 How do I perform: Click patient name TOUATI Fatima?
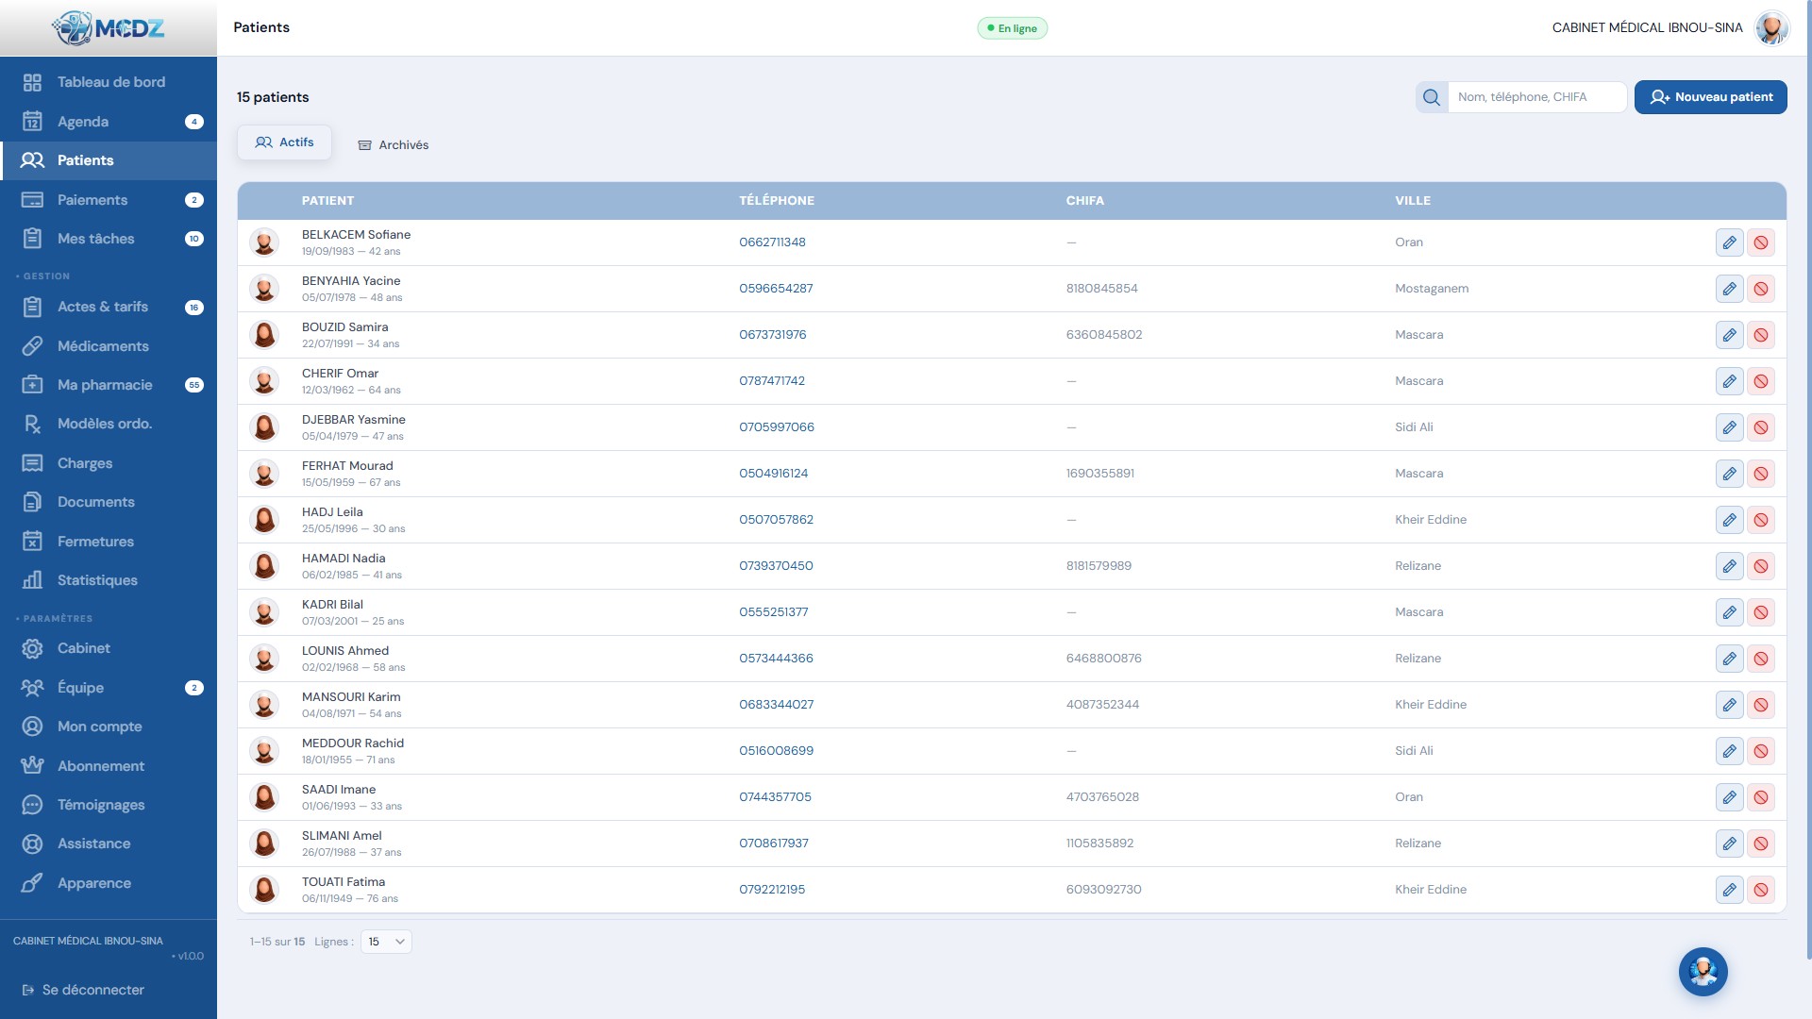tap(344, 882)
